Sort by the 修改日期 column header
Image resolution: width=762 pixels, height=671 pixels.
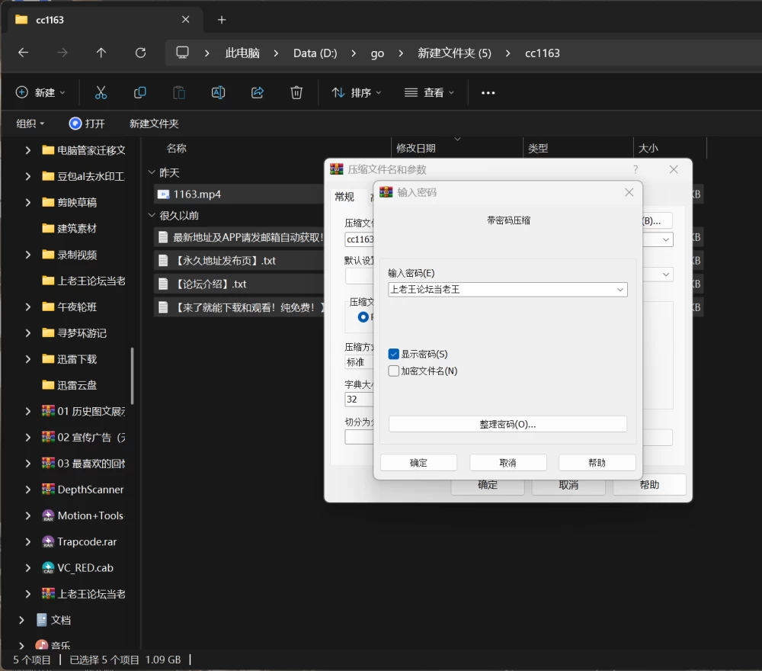pyautogui.click(x=415, y=148)
